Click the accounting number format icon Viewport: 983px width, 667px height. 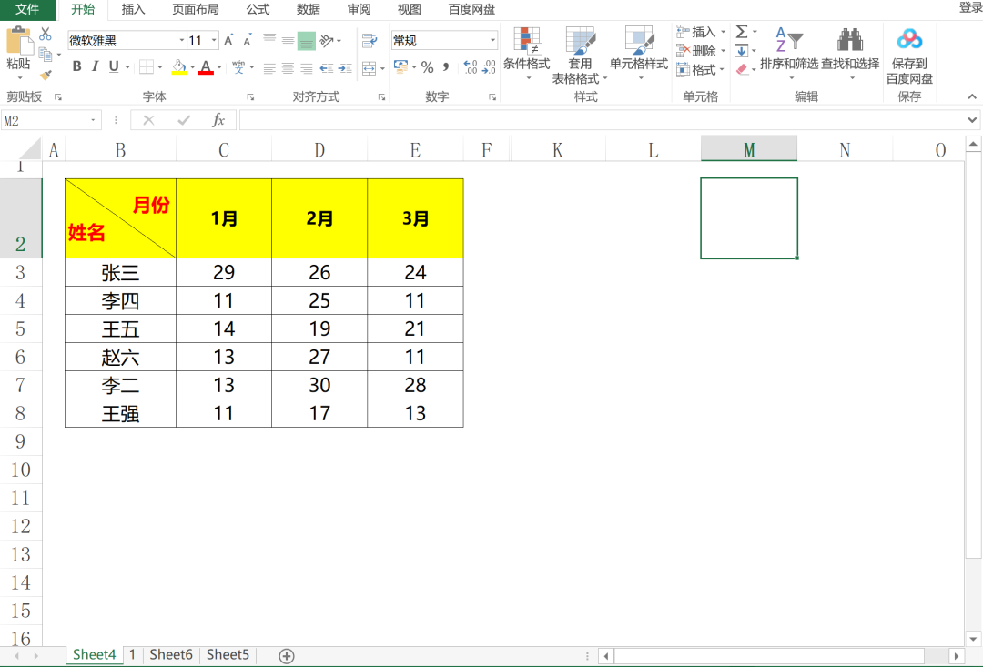pos(400,66)
